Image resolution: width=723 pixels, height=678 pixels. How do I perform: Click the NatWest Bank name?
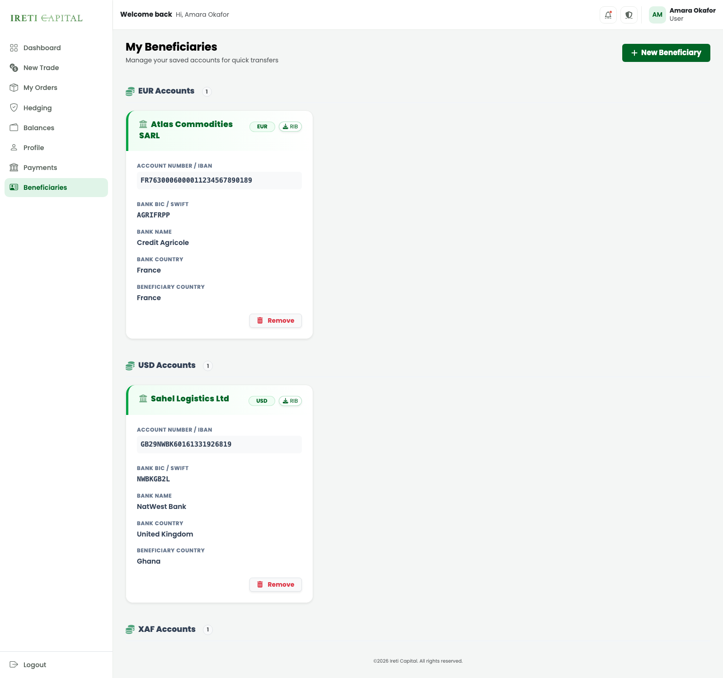point(162,507)
